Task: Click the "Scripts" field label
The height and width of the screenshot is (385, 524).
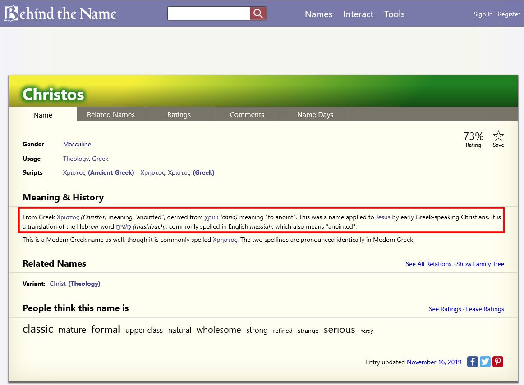Action: [x=32, y=172]
